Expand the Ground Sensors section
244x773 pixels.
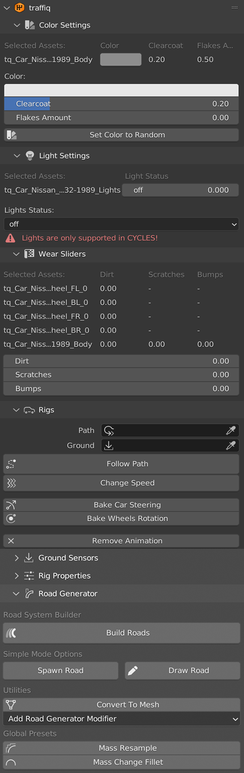point(17,558)
